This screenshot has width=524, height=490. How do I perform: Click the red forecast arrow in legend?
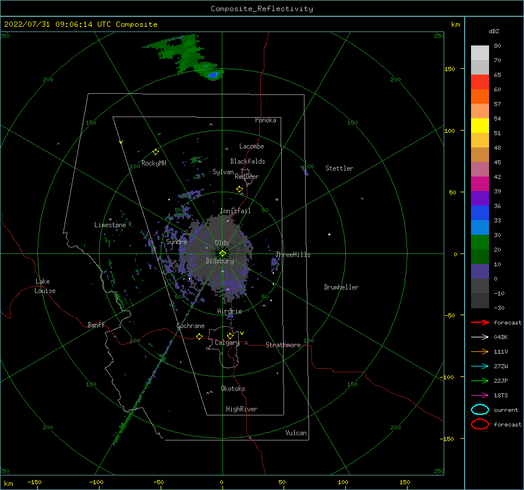click(x=480, y=322)
